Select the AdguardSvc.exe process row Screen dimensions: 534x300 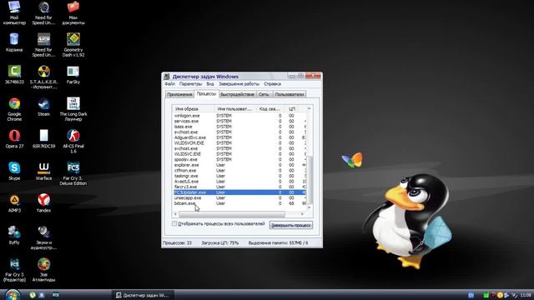point(239,137)
